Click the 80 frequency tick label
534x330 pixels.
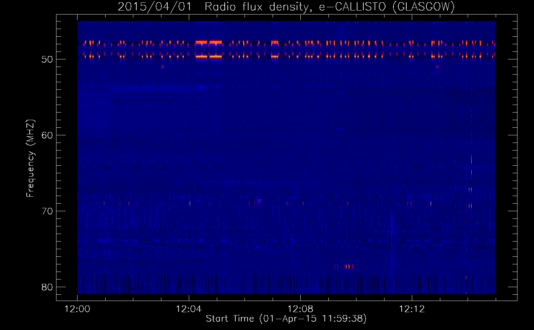click(x=47, y=287)
